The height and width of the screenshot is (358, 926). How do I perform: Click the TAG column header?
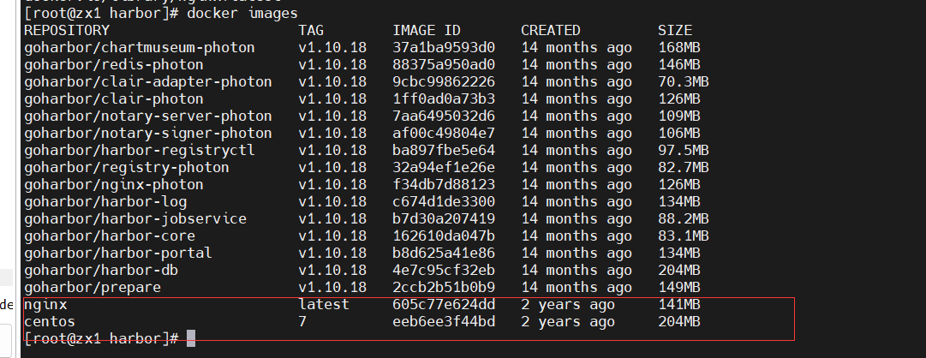tap(311, 31)
